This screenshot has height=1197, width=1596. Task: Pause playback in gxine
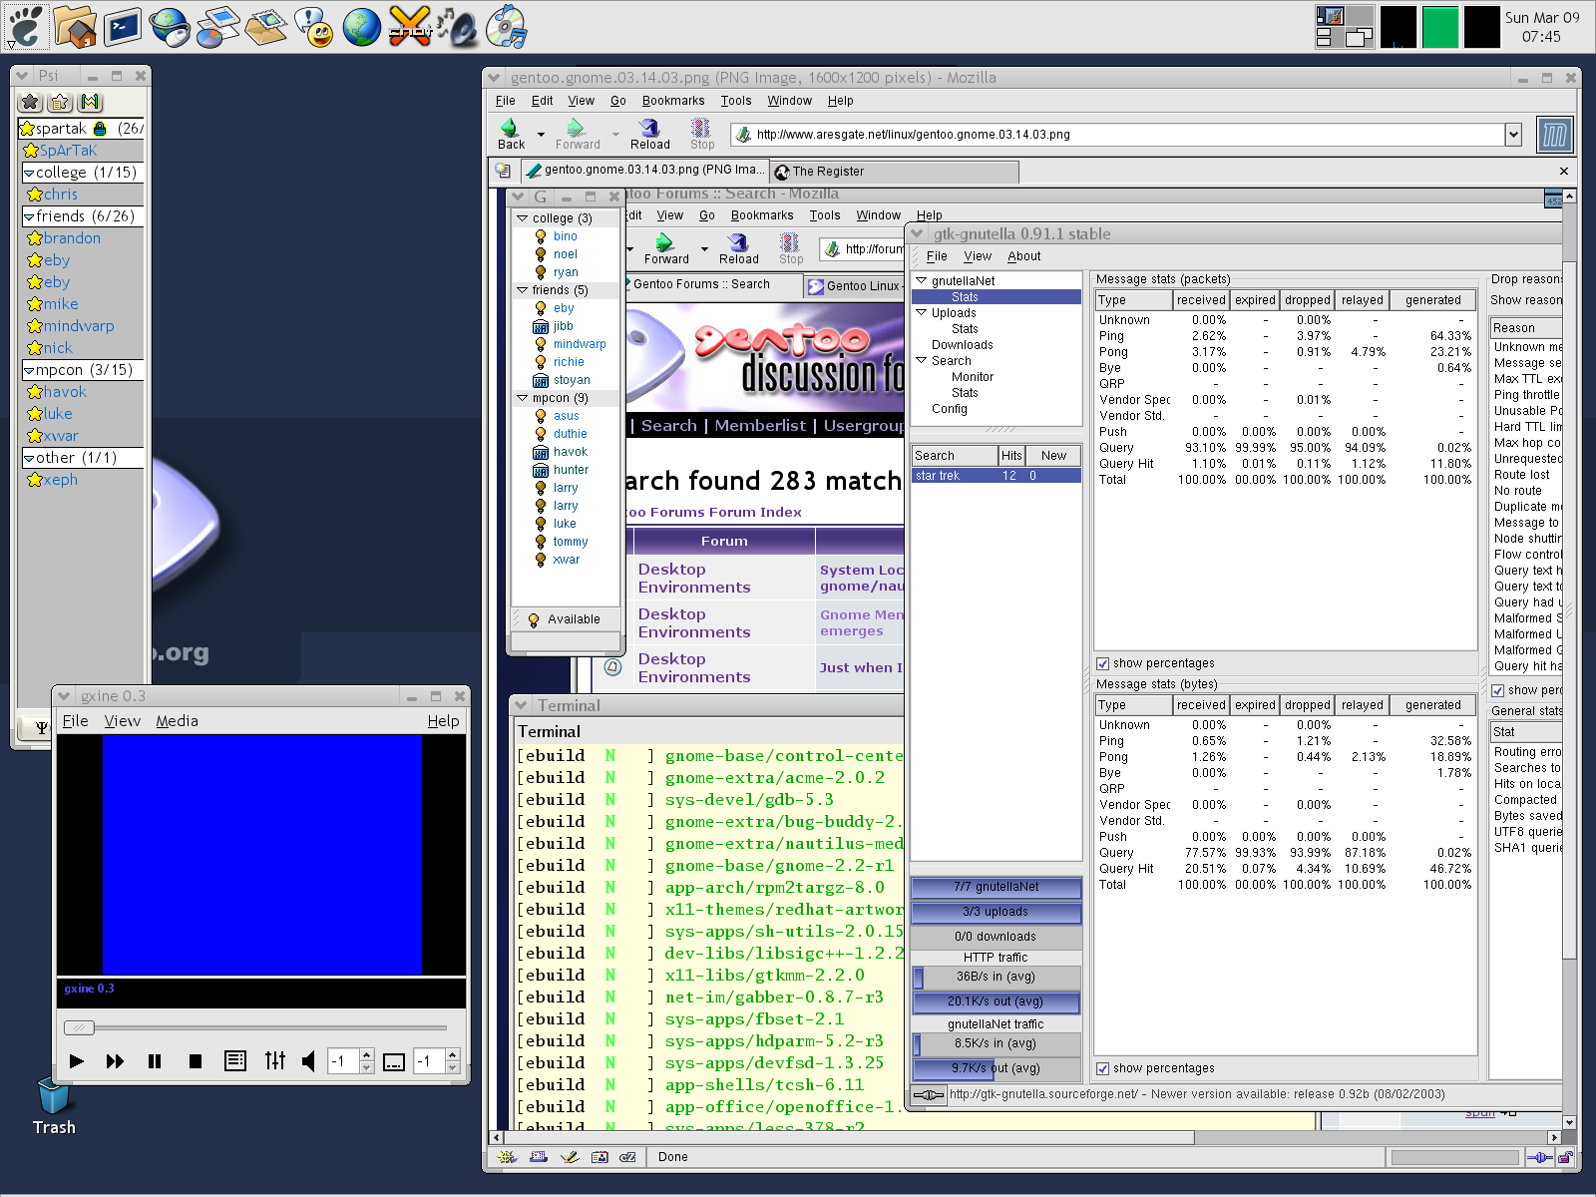point(155,1060)
